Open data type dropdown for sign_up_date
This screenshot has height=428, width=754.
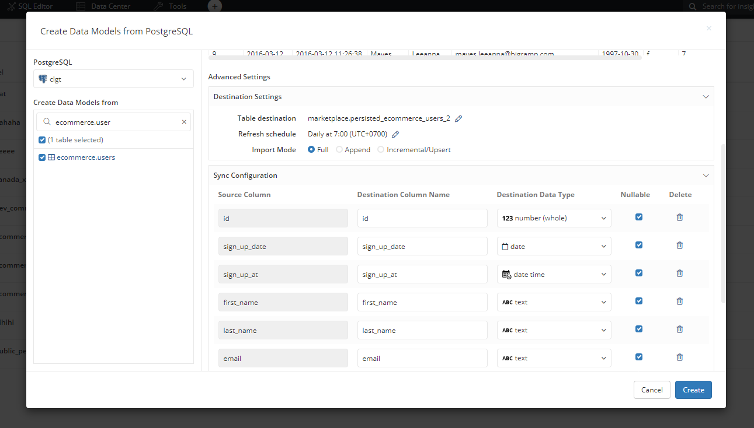pyautogui.click(x=554, y=246)
